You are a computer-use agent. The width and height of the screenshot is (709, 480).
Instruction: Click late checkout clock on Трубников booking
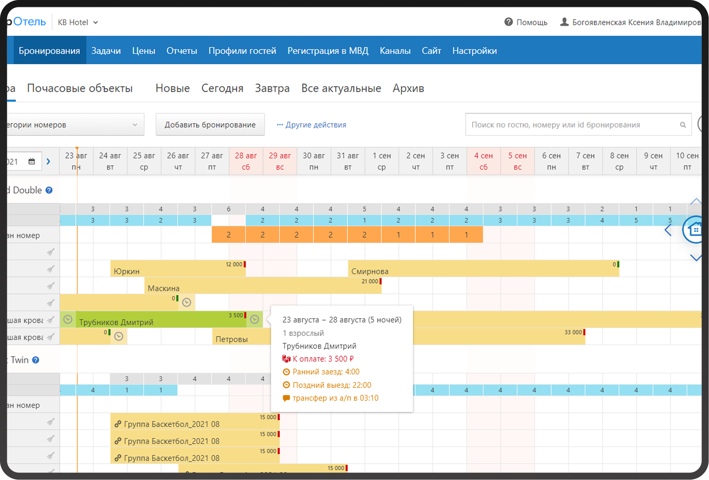[x=255, y=319]
